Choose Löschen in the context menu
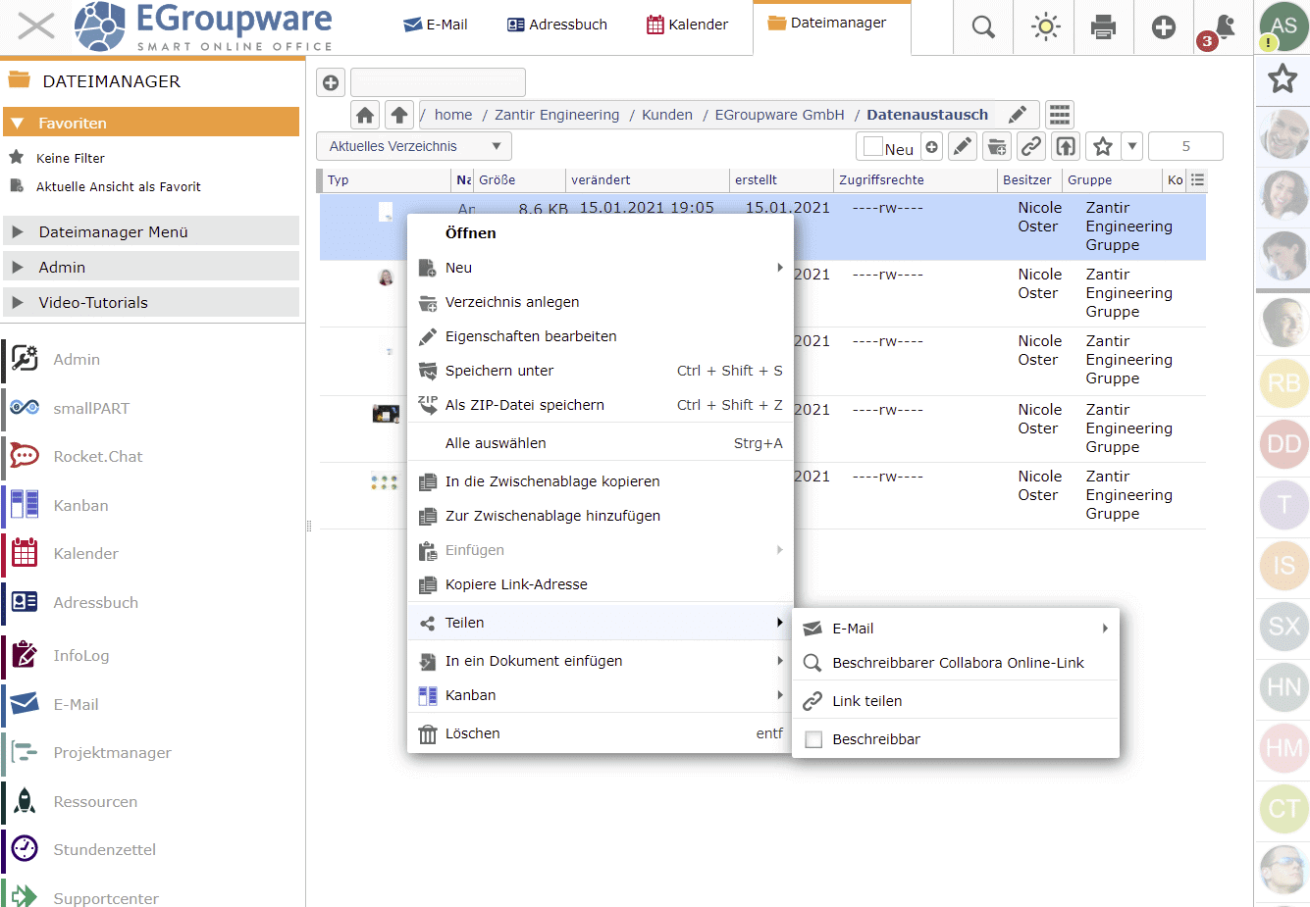 pyautogui.click(x=472, y=733)
